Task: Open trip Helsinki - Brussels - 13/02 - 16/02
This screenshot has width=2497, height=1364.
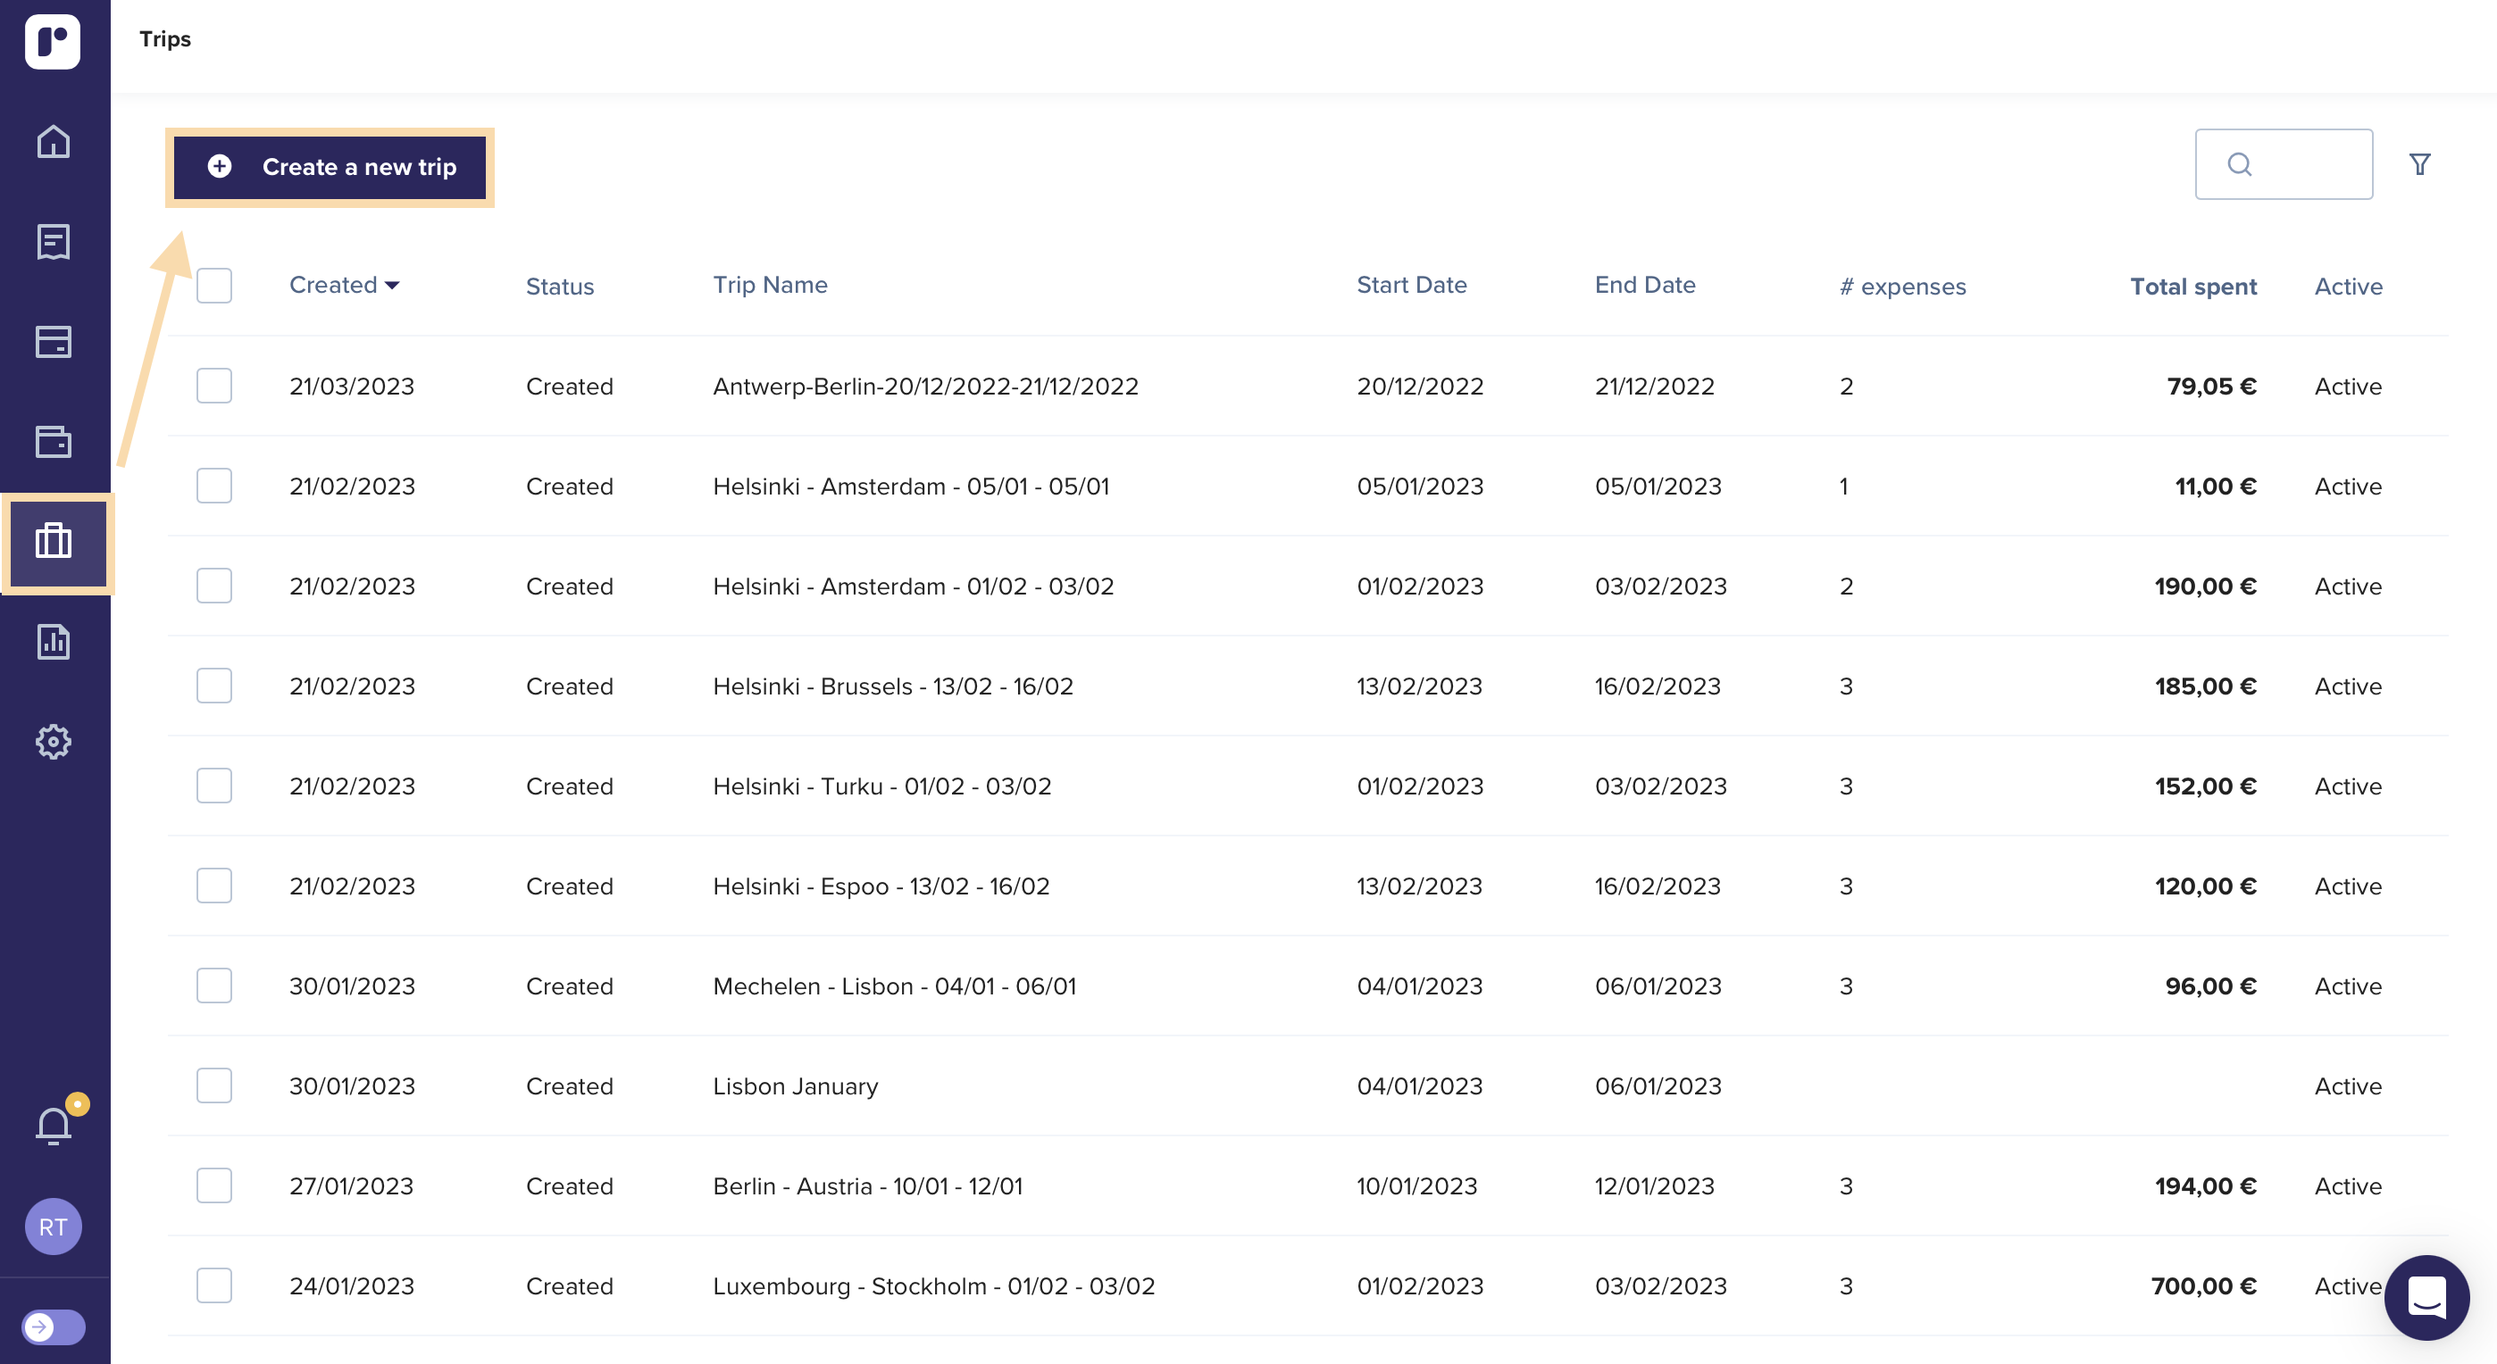Action: [893, 685]
